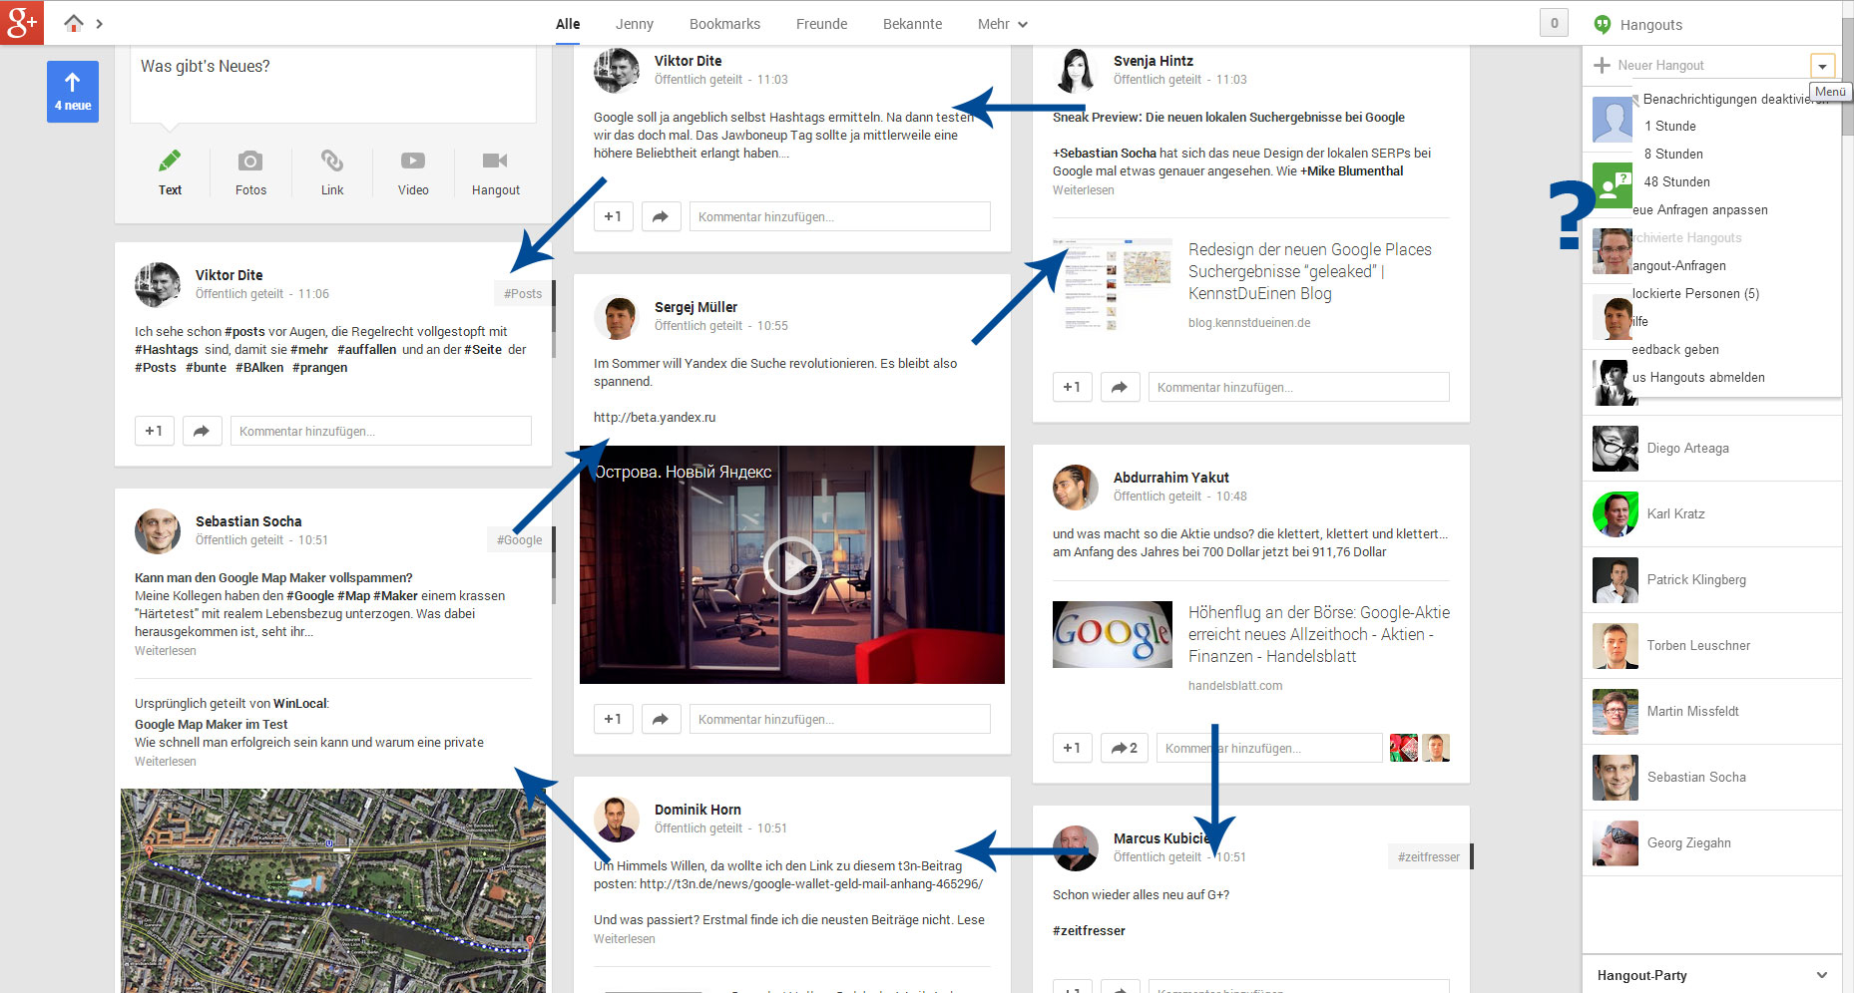This screenshot has width=1854, height=993.
Task: Switch to the Alle tab
Action: 568,24
